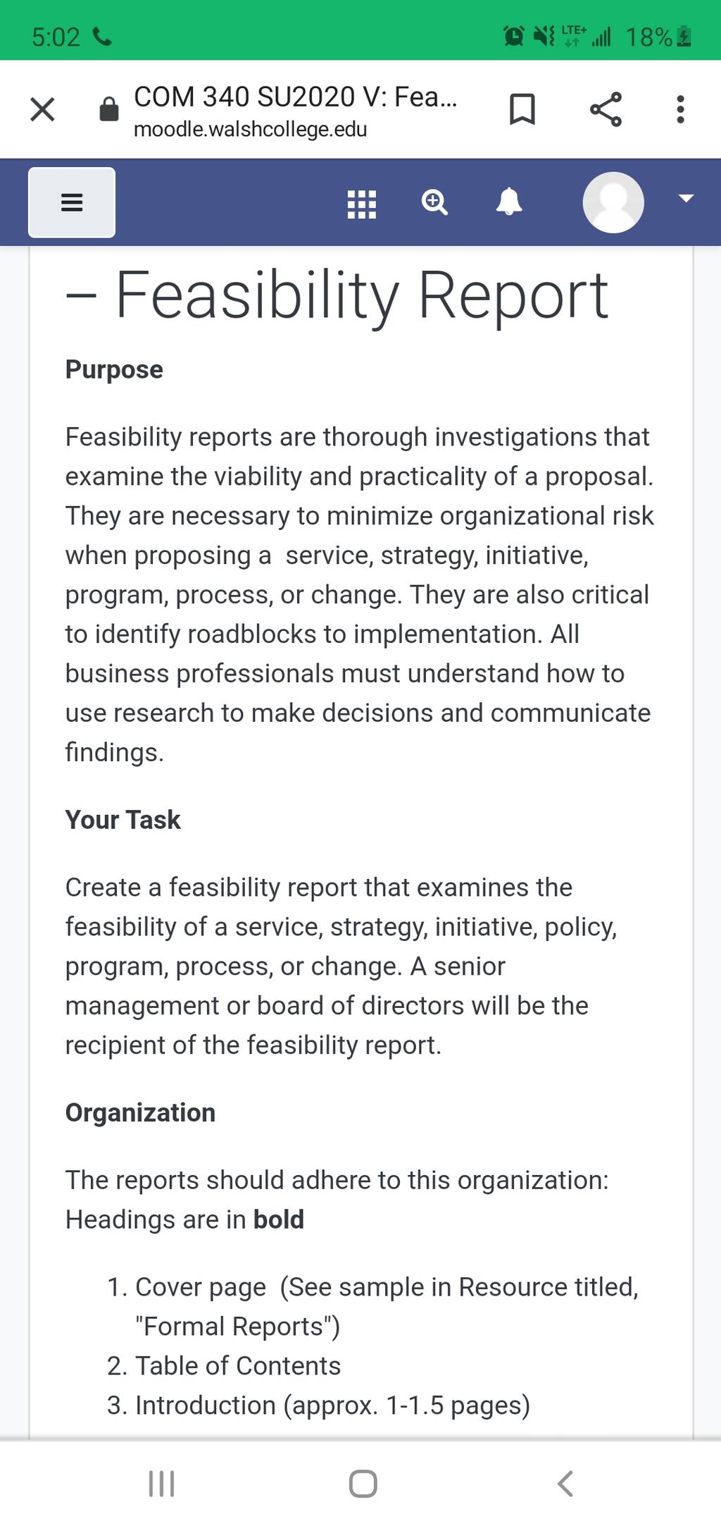Tap the COM 340 SU2020 page title

(296, 97)
